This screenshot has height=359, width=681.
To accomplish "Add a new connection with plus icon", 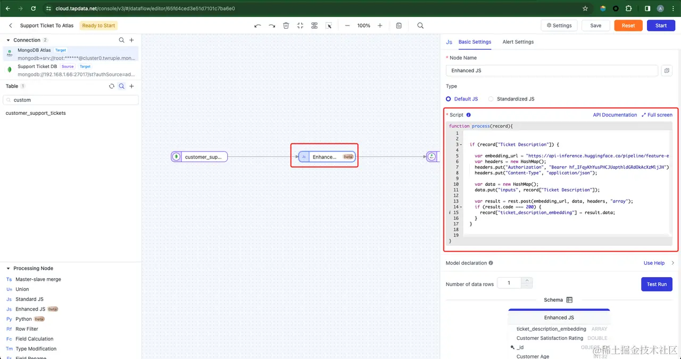I will click(132, 40).
